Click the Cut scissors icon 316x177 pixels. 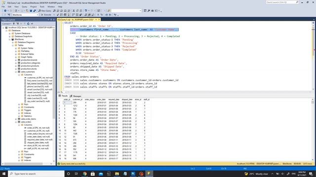tap(74, 11)
